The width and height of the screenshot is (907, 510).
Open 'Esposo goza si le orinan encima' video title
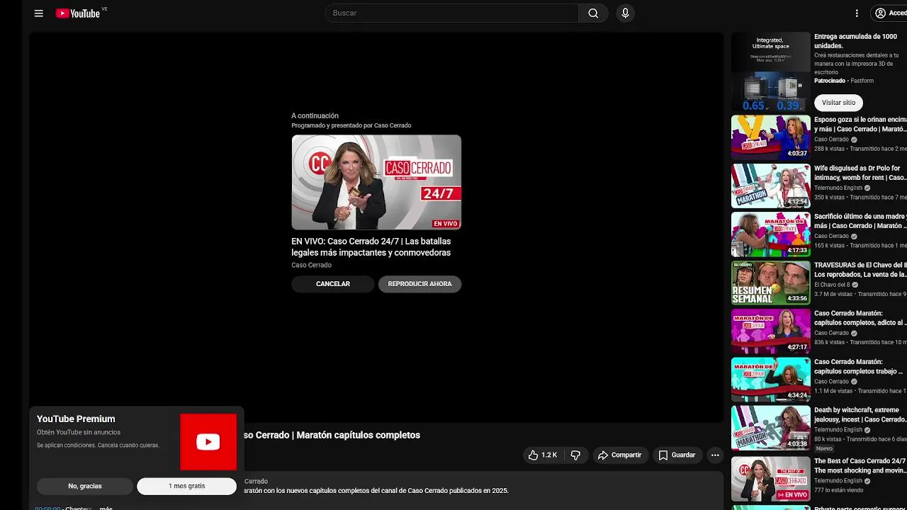(x=860, y=125)
